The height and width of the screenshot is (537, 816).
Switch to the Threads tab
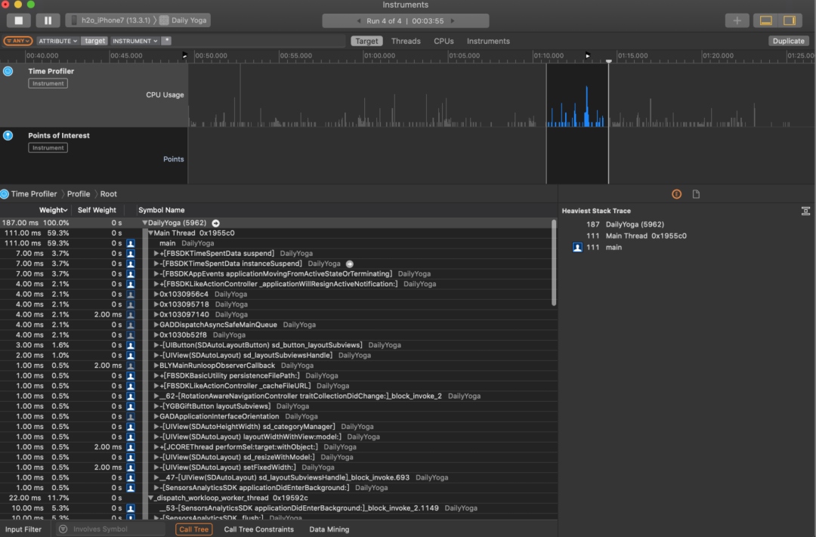[406, 41]
